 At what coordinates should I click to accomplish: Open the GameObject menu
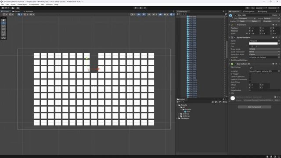(x=22, y=4)
